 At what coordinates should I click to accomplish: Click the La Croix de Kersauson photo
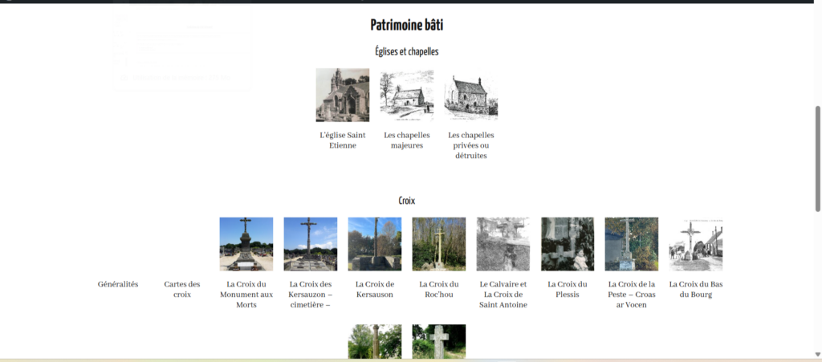[x=374, y=244]
